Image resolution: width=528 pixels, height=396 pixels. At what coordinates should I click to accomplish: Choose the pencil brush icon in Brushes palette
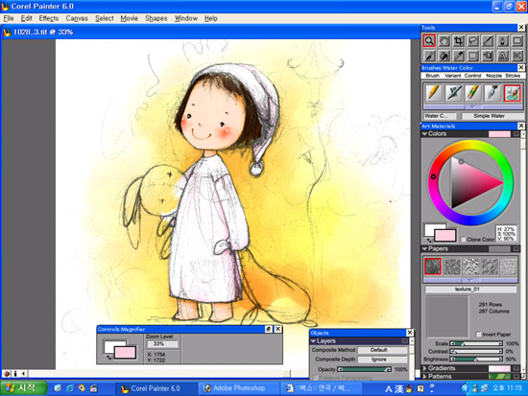(x=434, y=93)
